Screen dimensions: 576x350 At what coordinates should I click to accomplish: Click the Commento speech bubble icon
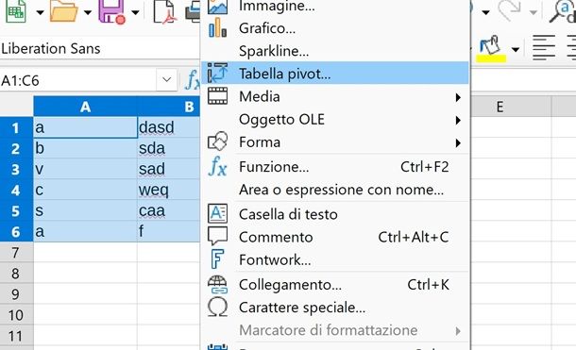click(217, 236)
